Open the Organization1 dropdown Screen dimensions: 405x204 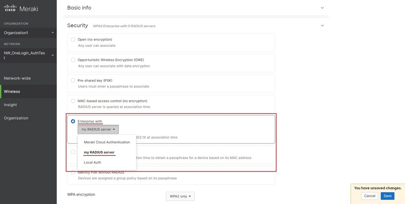coord(28,33)
